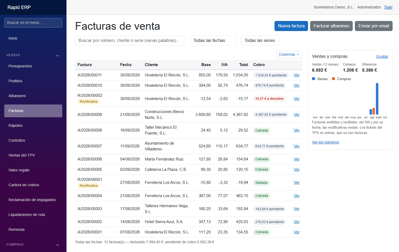The image size is (399, 252).
Task: Open the Todas las fechas filter
Action: point(213,41)
